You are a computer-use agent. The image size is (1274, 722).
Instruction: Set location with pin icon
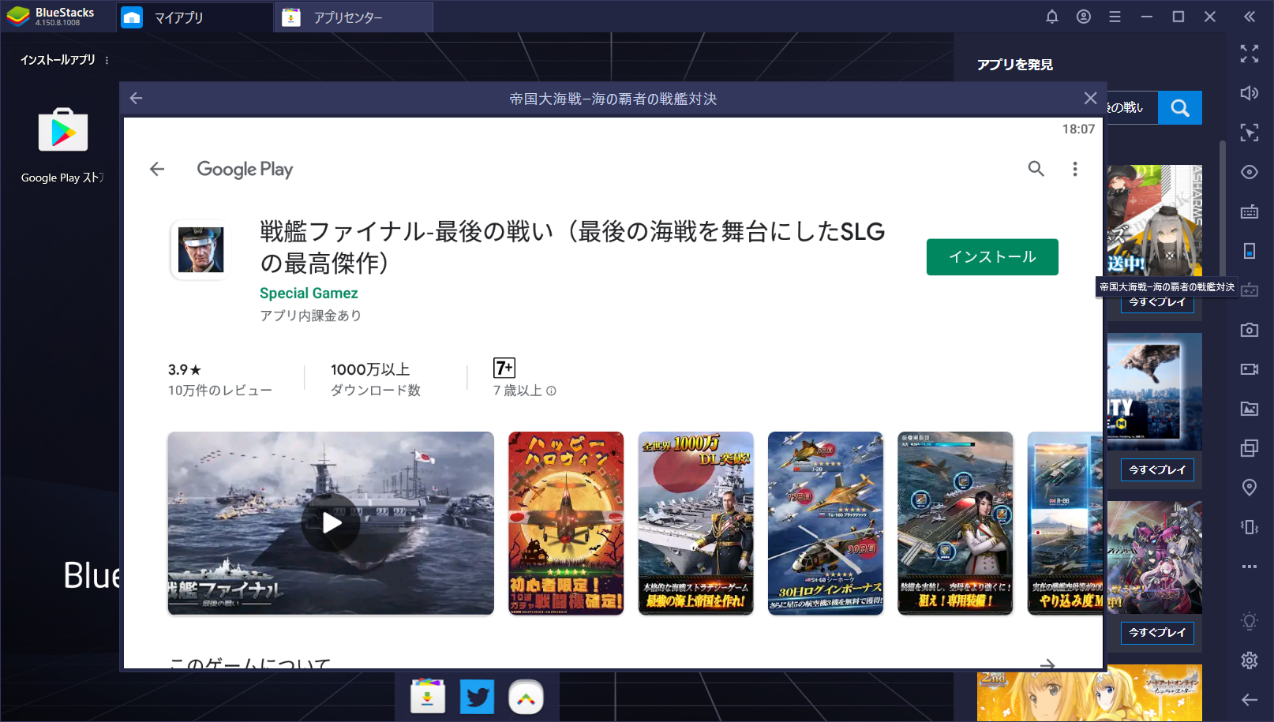[x=1250, y=488]
